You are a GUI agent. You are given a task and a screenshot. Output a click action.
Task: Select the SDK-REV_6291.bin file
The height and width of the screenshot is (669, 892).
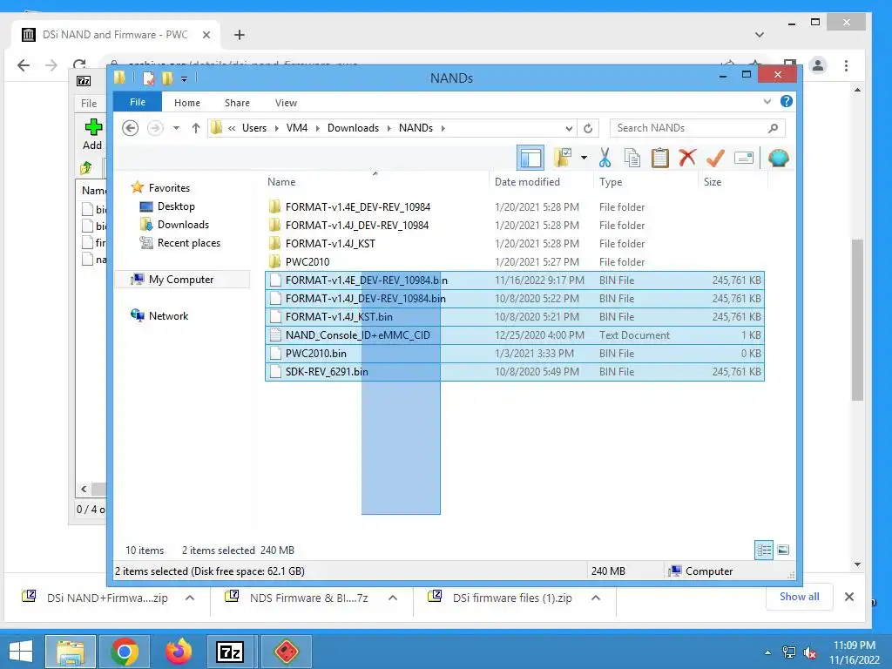[x=515, y=371]
